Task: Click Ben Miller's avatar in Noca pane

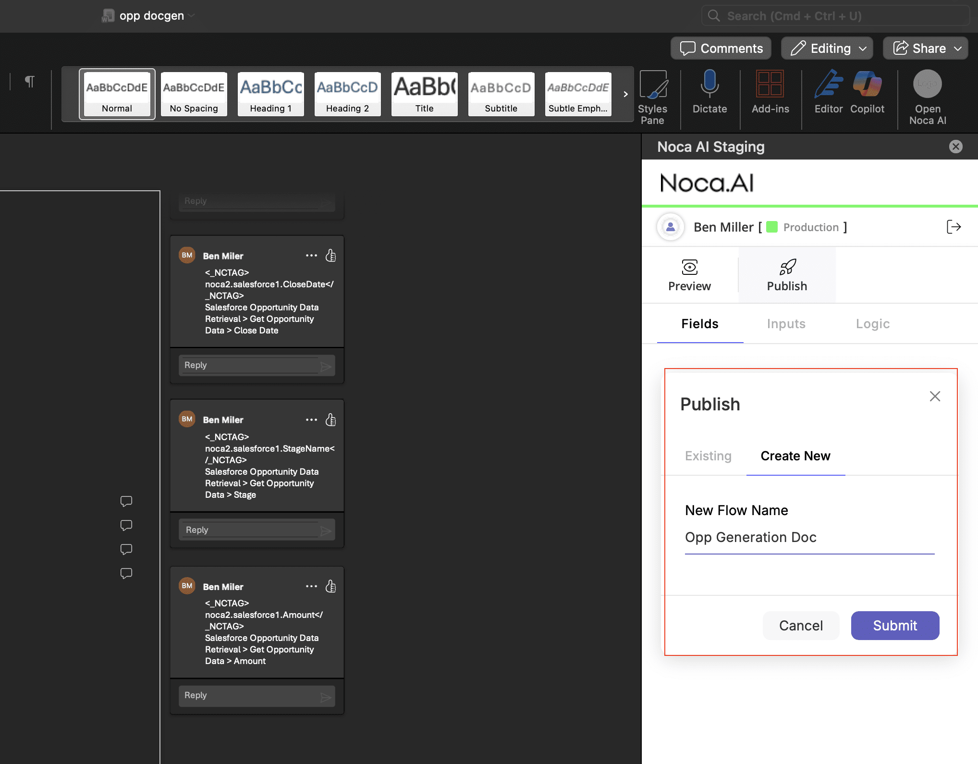Action: point(671,227)
